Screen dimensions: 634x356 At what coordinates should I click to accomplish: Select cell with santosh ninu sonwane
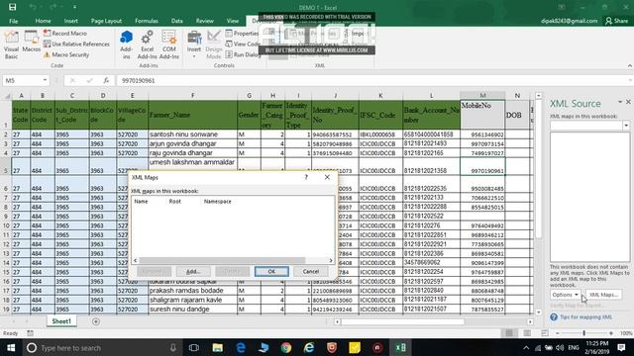pos(192,134)
